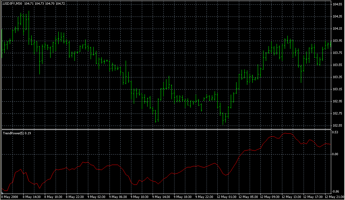This screenshot has height=200, width=345.
Task: Click the 102.95 price scale value
Action: point(337,101)
